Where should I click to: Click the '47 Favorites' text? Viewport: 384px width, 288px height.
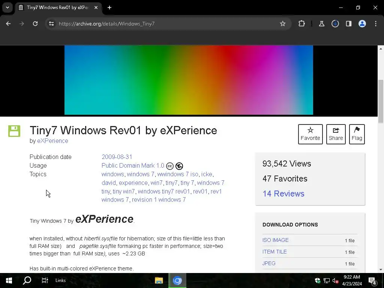[285, 178]
